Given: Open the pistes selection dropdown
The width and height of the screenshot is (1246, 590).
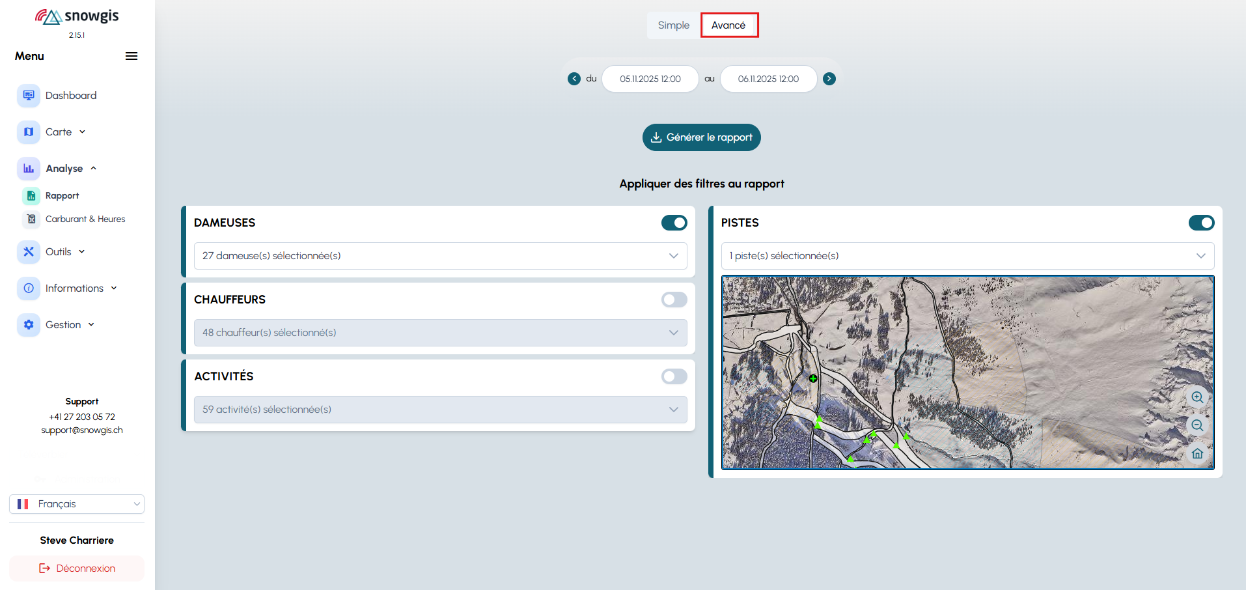Looking at the screenshot, I should click(x=967, y=256).
